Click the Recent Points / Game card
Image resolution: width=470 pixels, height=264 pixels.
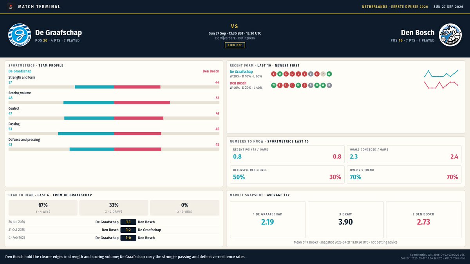pyautogui.click(x=287, y=154)
